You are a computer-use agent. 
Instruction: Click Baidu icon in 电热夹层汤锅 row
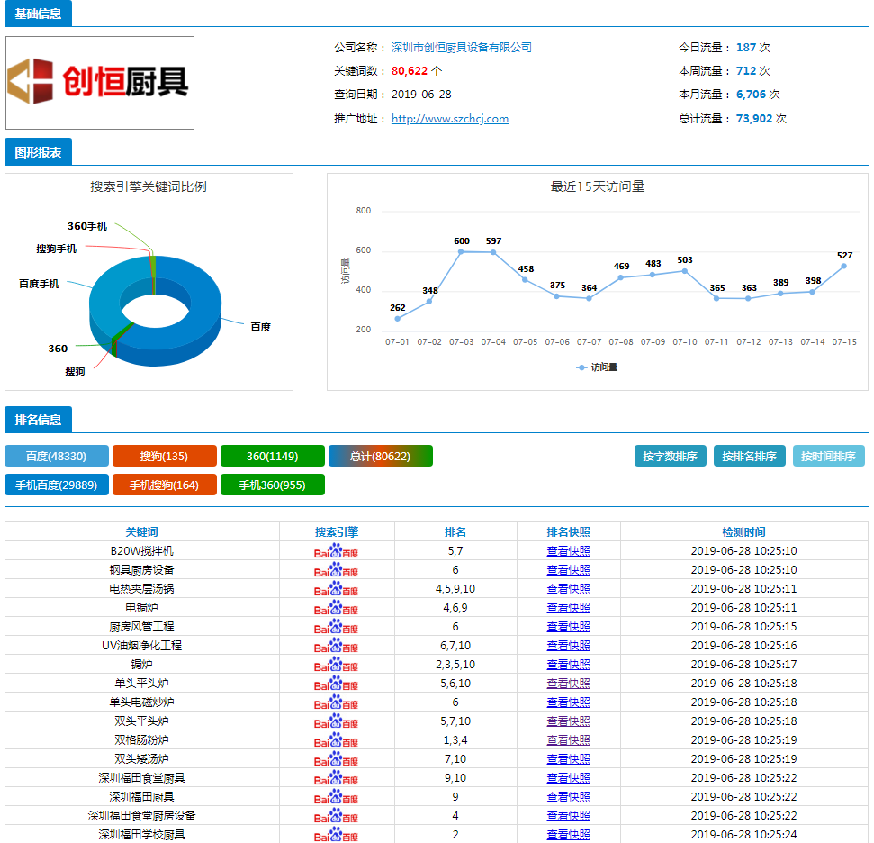336,589
